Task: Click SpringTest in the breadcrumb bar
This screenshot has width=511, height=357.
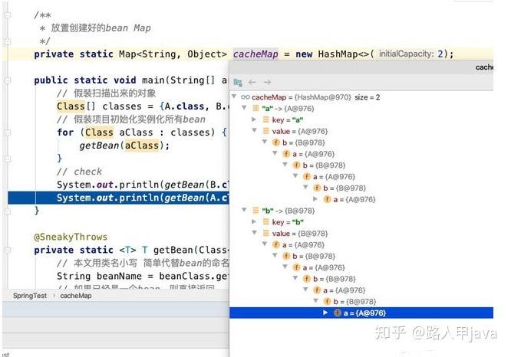Action: pos(30,296)
